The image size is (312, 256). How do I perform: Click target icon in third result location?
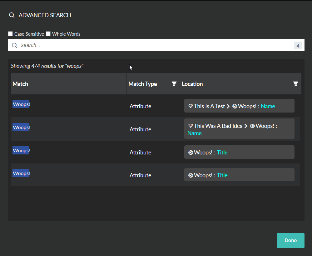(191, 153)
